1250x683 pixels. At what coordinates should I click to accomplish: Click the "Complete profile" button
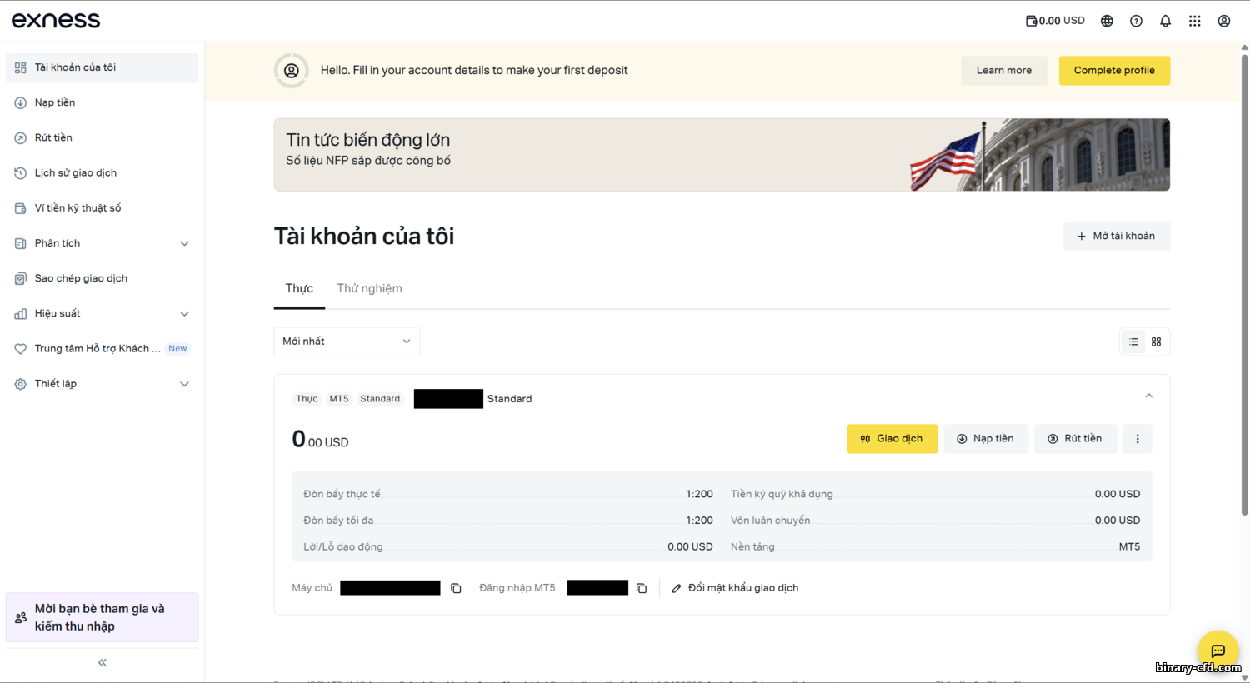(1113, 71)
